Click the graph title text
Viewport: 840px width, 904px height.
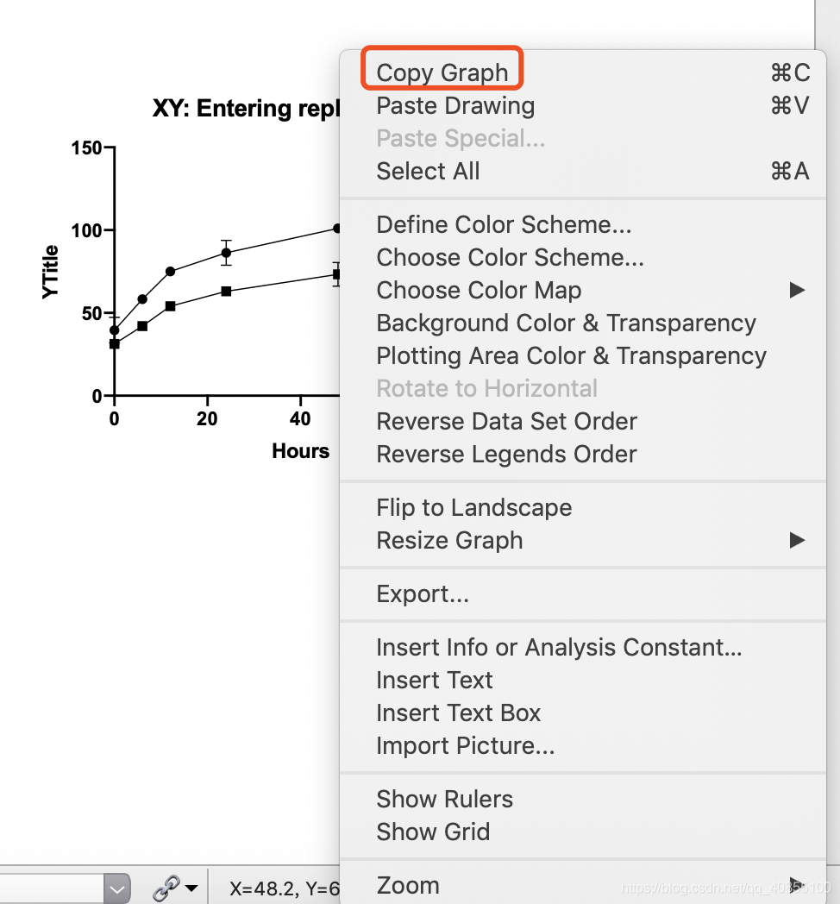[246, 109]
